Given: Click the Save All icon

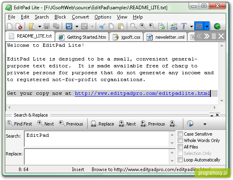Looking at the screenshot, I should 56,27.
